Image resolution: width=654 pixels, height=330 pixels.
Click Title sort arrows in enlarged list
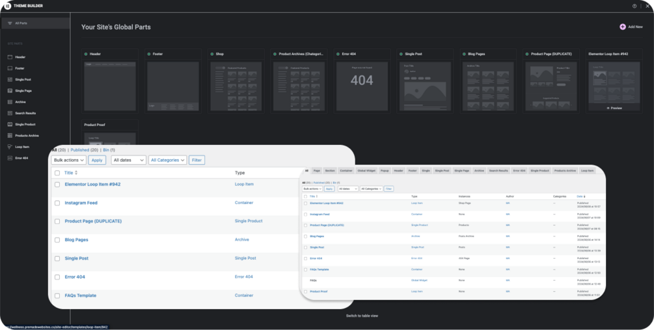pos(76,173)
